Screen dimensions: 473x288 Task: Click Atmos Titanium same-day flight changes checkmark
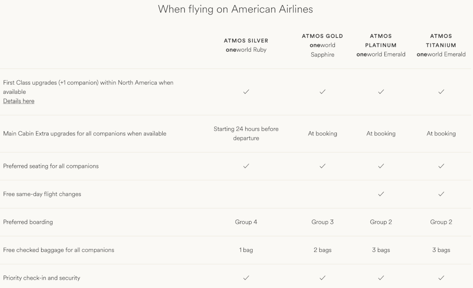pos(441,194)
